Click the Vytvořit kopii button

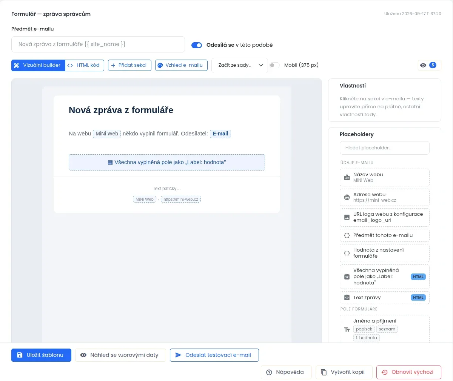coord(344,372)
